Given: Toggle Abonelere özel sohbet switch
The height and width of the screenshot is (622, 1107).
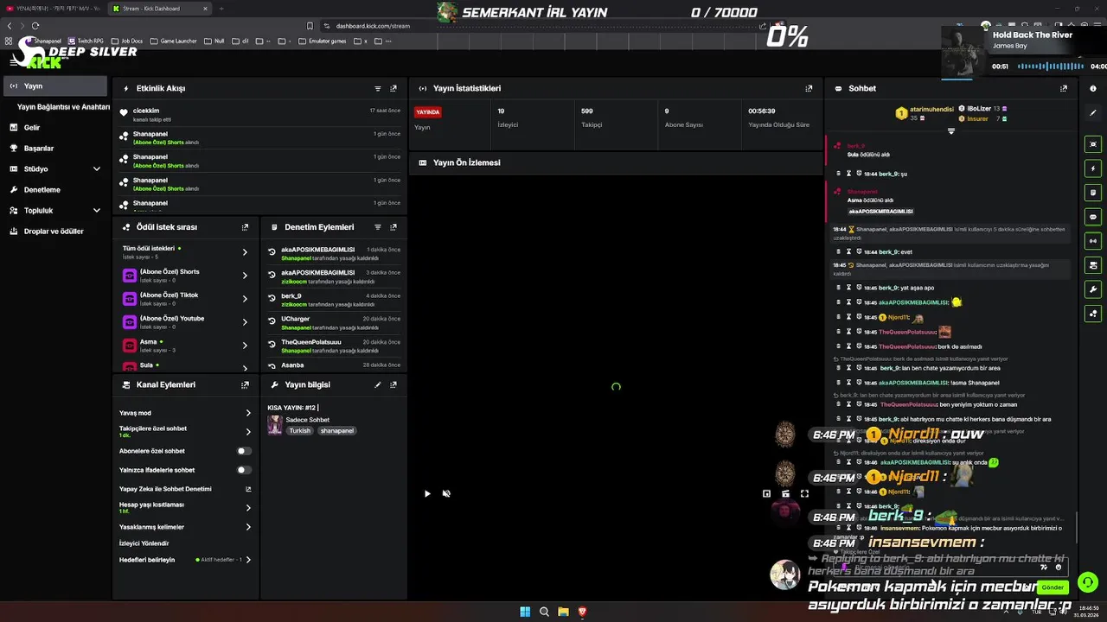Looking at the screenshot, I should [245, 451].
